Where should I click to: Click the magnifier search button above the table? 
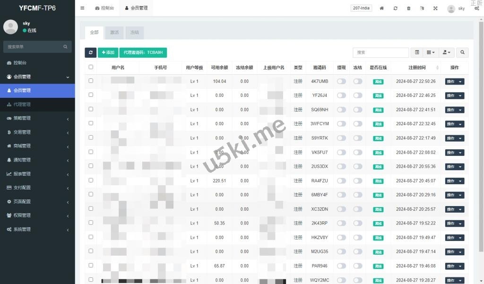pyautogui.click(x=462, y=52)
